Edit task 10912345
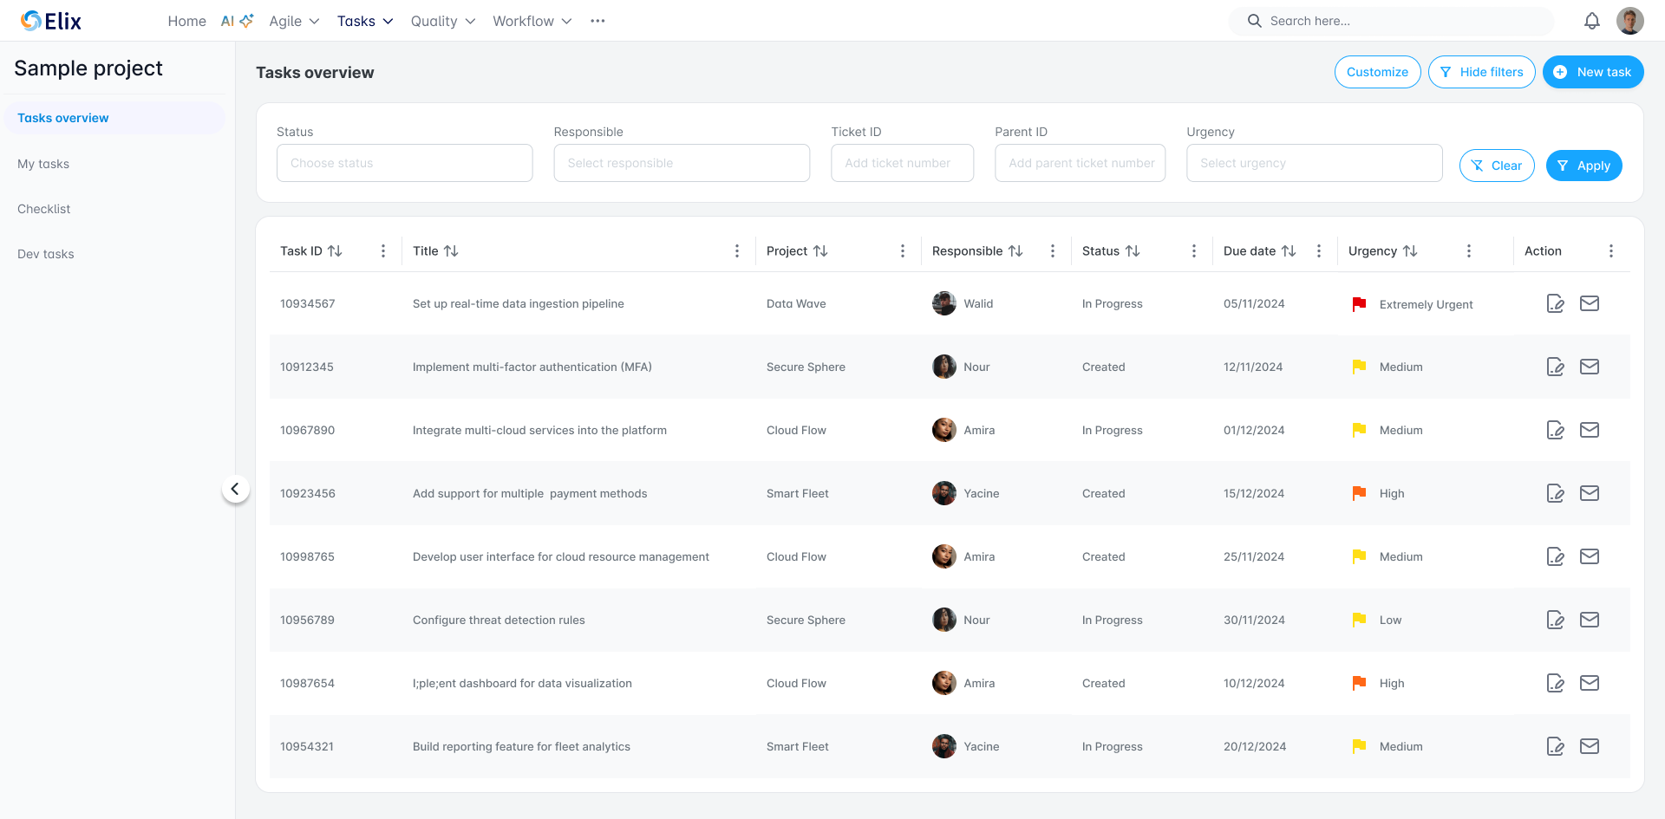This screenshot has height=819, width=1665. click(x=1556, y=367)
